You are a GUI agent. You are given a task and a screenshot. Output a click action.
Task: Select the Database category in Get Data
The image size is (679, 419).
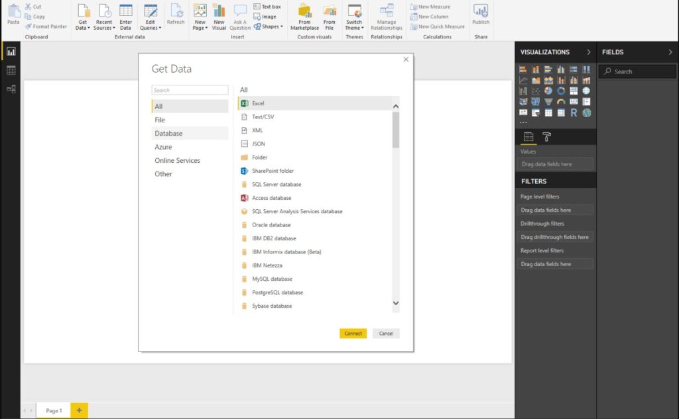pyautogui.click(x=168, y=133)
